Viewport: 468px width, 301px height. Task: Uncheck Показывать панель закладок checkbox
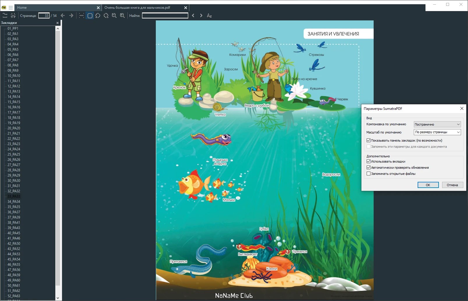(368, 140)
